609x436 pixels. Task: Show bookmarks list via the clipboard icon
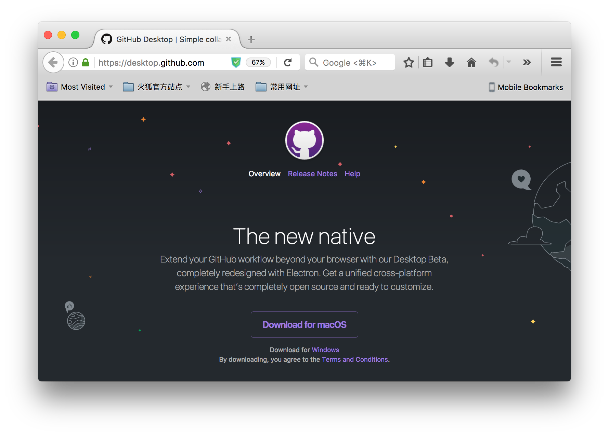pyautogui.click(x=428, y=63)
